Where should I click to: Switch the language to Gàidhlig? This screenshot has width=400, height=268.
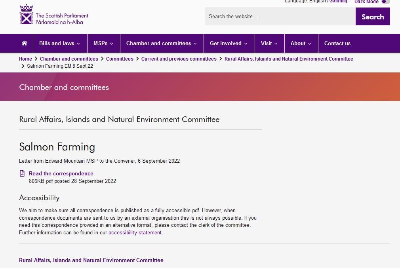pyautogui.click(x=338, y=1)
